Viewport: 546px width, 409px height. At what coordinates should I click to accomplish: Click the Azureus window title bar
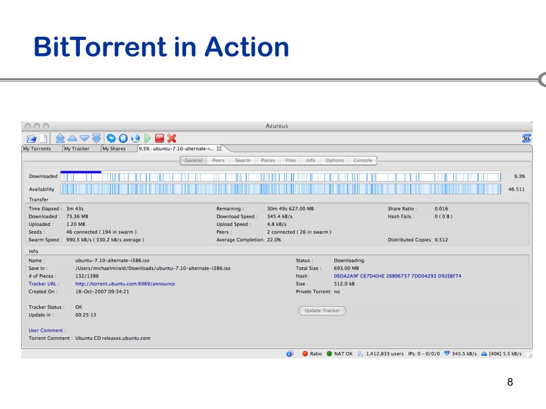point(277,126)
